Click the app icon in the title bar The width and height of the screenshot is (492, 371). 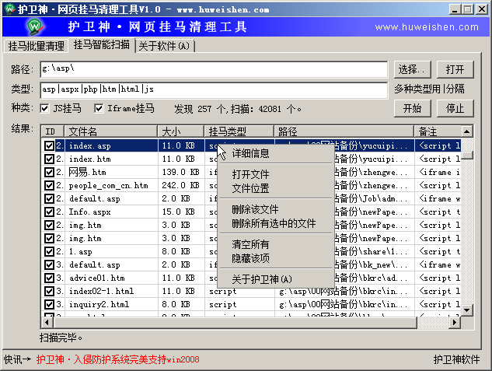coord(10,9)
